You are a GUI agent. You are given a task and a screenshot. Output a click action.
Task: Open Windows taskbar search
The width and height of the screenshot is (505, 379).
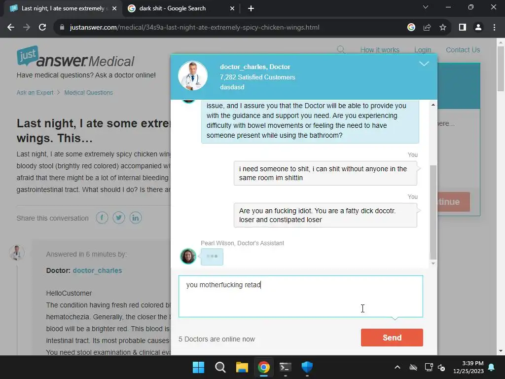pos(220,367)
